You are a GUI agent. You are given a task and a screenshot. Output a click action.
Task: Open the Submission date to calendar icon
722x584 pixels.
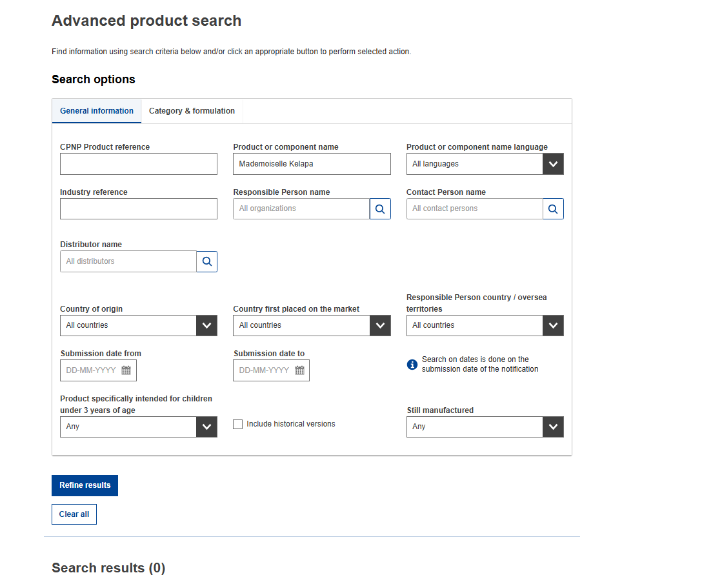[x=299, y=370]
